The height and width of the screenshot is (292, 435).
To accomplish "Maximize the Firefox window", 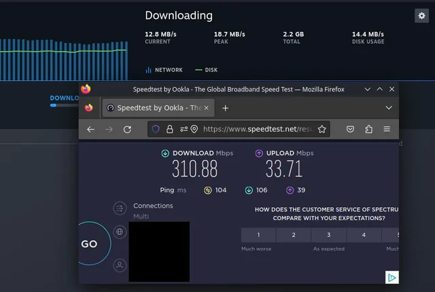I will point(379,89).
